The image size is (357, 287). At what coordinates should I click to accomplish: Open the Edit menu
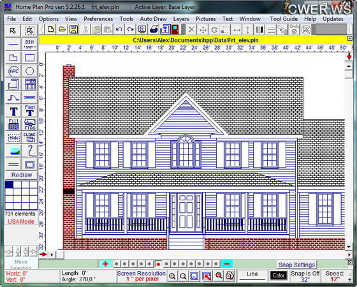point(27,19)
